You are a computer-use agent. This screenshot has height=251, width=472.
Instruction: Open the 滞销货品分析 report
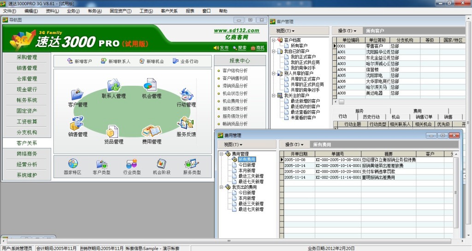(x=235, y=85)
